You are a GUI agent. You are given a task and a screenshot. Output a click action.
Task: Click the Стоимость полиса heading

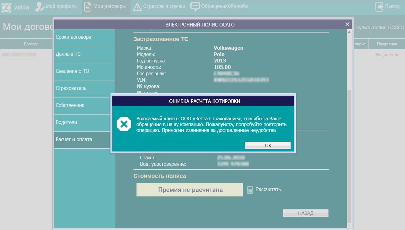click(160, 176)
